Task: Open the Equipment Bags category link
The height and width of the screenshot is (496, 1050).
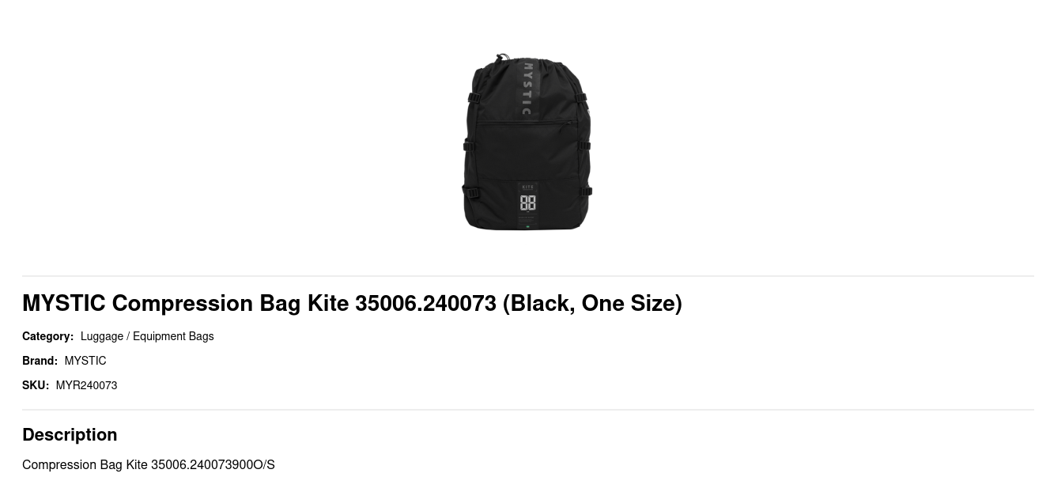Action: (173, 336)
